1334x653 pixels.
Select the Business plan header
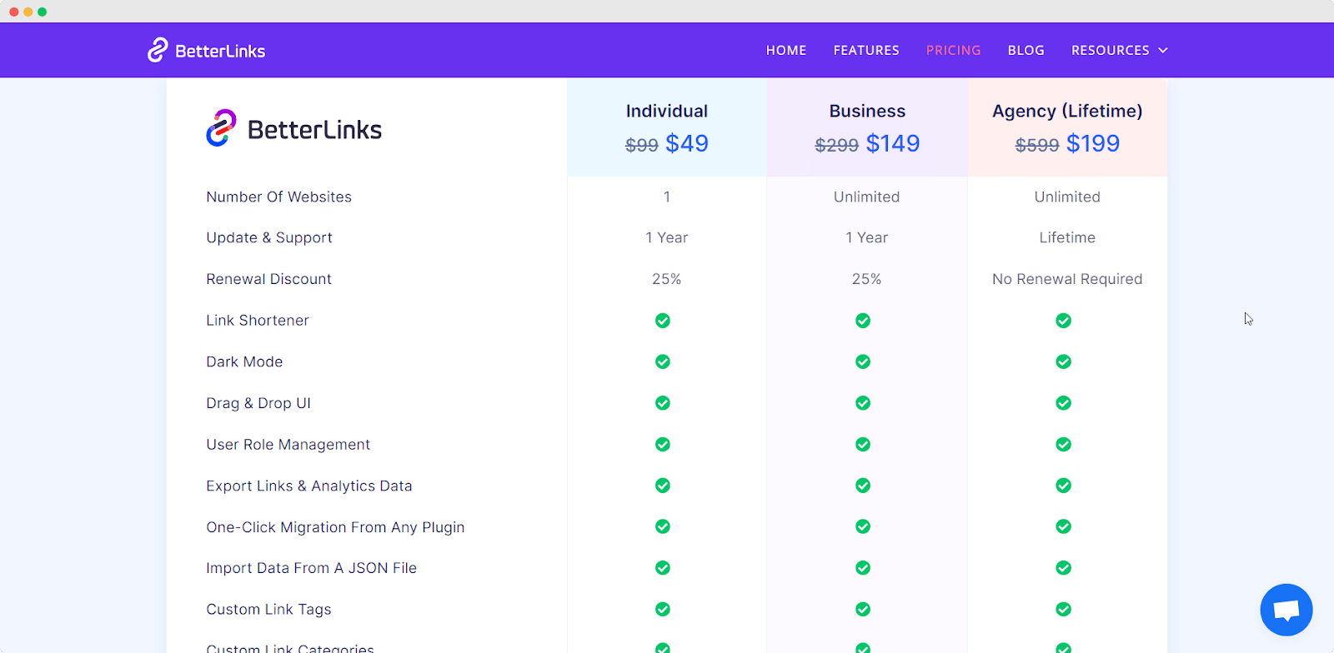[867, 112]
